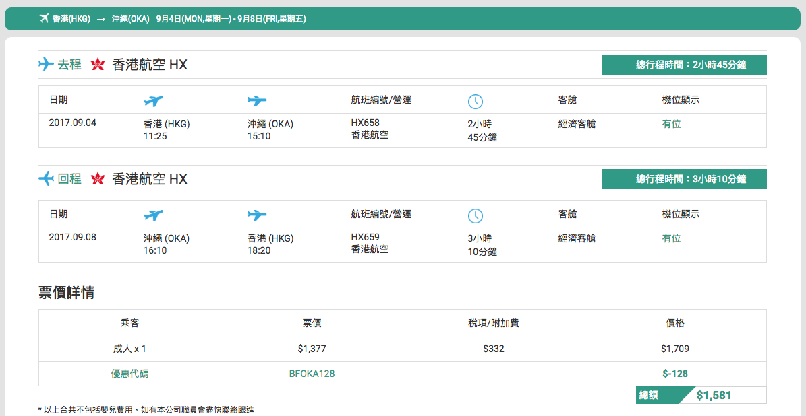Image resolution: width=806 pixels, height=416 pixels.
Task: Click 航班編號/營運 header in return table
Action: click(381, 215)
